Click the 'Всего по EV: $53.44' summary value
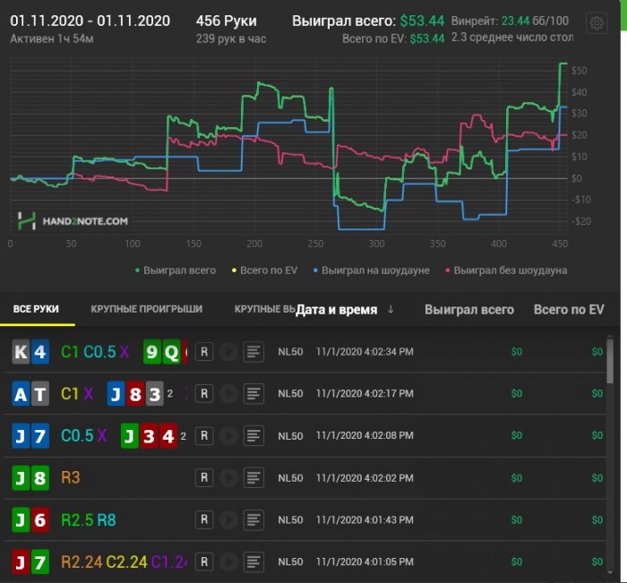Image resolution: width=627 pixels, height=583 pixels. click(393, 39)
